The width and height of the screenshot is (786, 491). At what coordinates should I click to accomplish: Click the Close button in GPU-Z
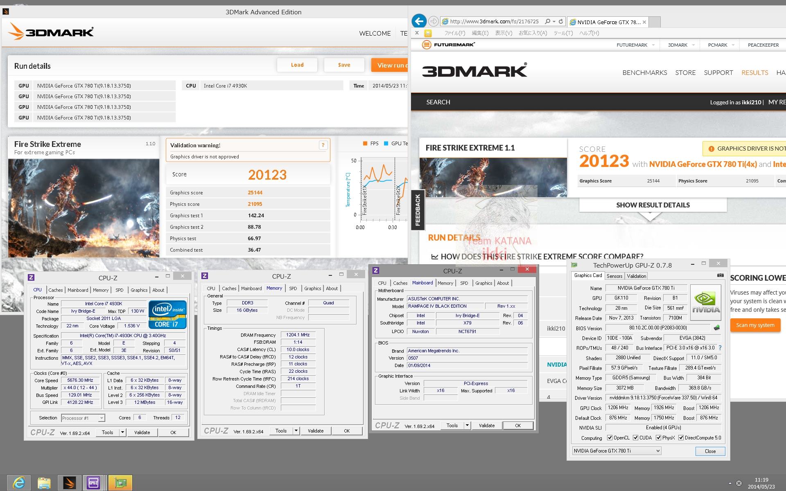tap(710, 451)
